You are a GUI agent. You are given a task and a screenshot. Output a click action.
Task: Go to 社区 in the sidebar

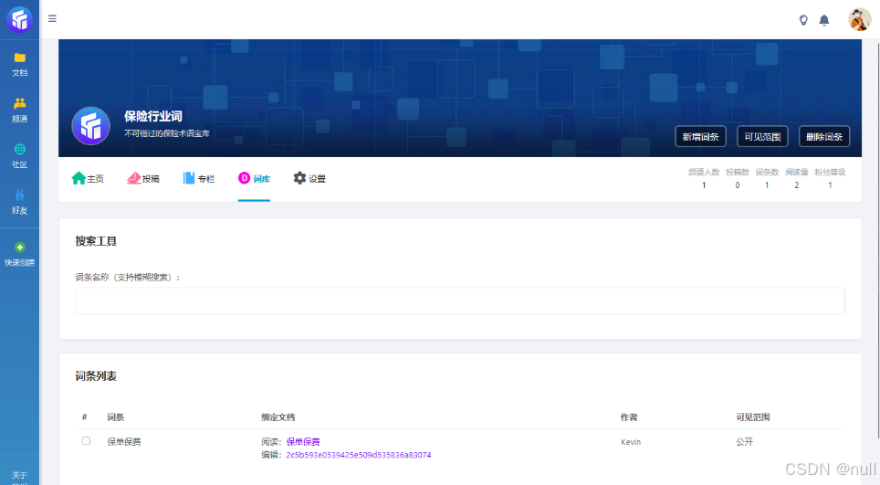pyautogui.click(x=20, y=156)
